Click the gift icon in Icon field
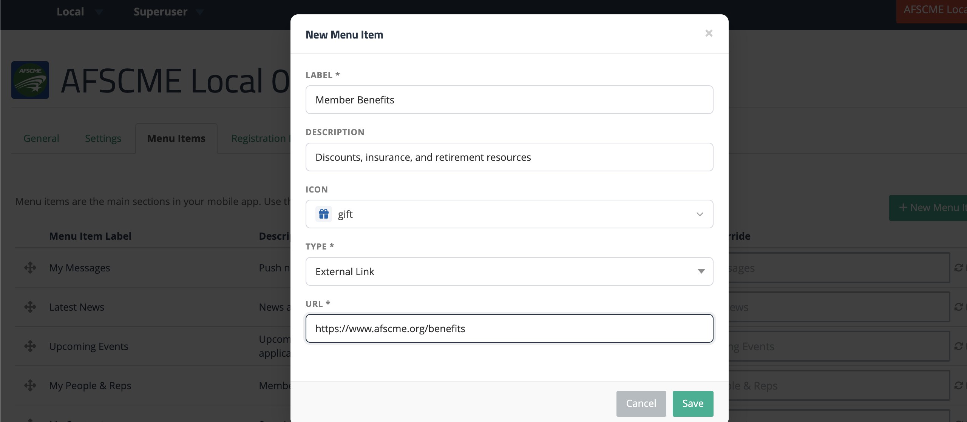967x422 pixels. click(324, 214)
